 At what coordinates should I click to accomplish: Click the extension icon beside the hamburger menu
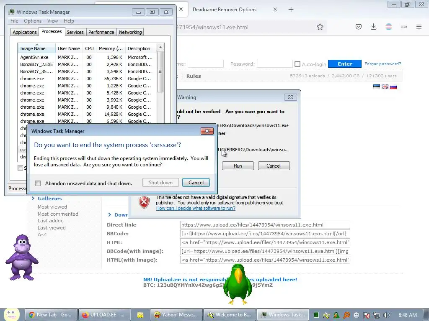pos(404,27)
